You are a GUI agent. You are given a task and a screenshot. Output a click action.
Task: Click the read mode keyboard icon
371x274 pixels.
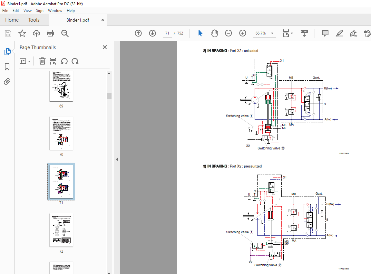(x=304, y=33)
